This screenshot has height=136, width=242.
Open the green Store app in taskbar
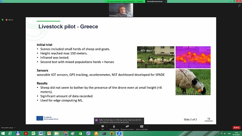click(80, 133)
